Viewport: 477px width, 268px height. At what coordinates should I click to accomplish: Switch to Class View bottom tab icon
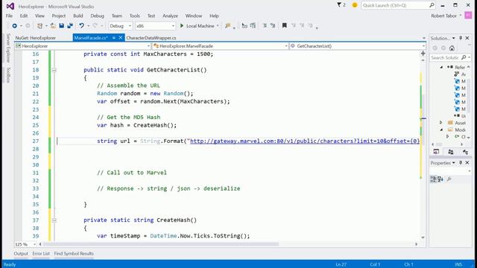465,152
